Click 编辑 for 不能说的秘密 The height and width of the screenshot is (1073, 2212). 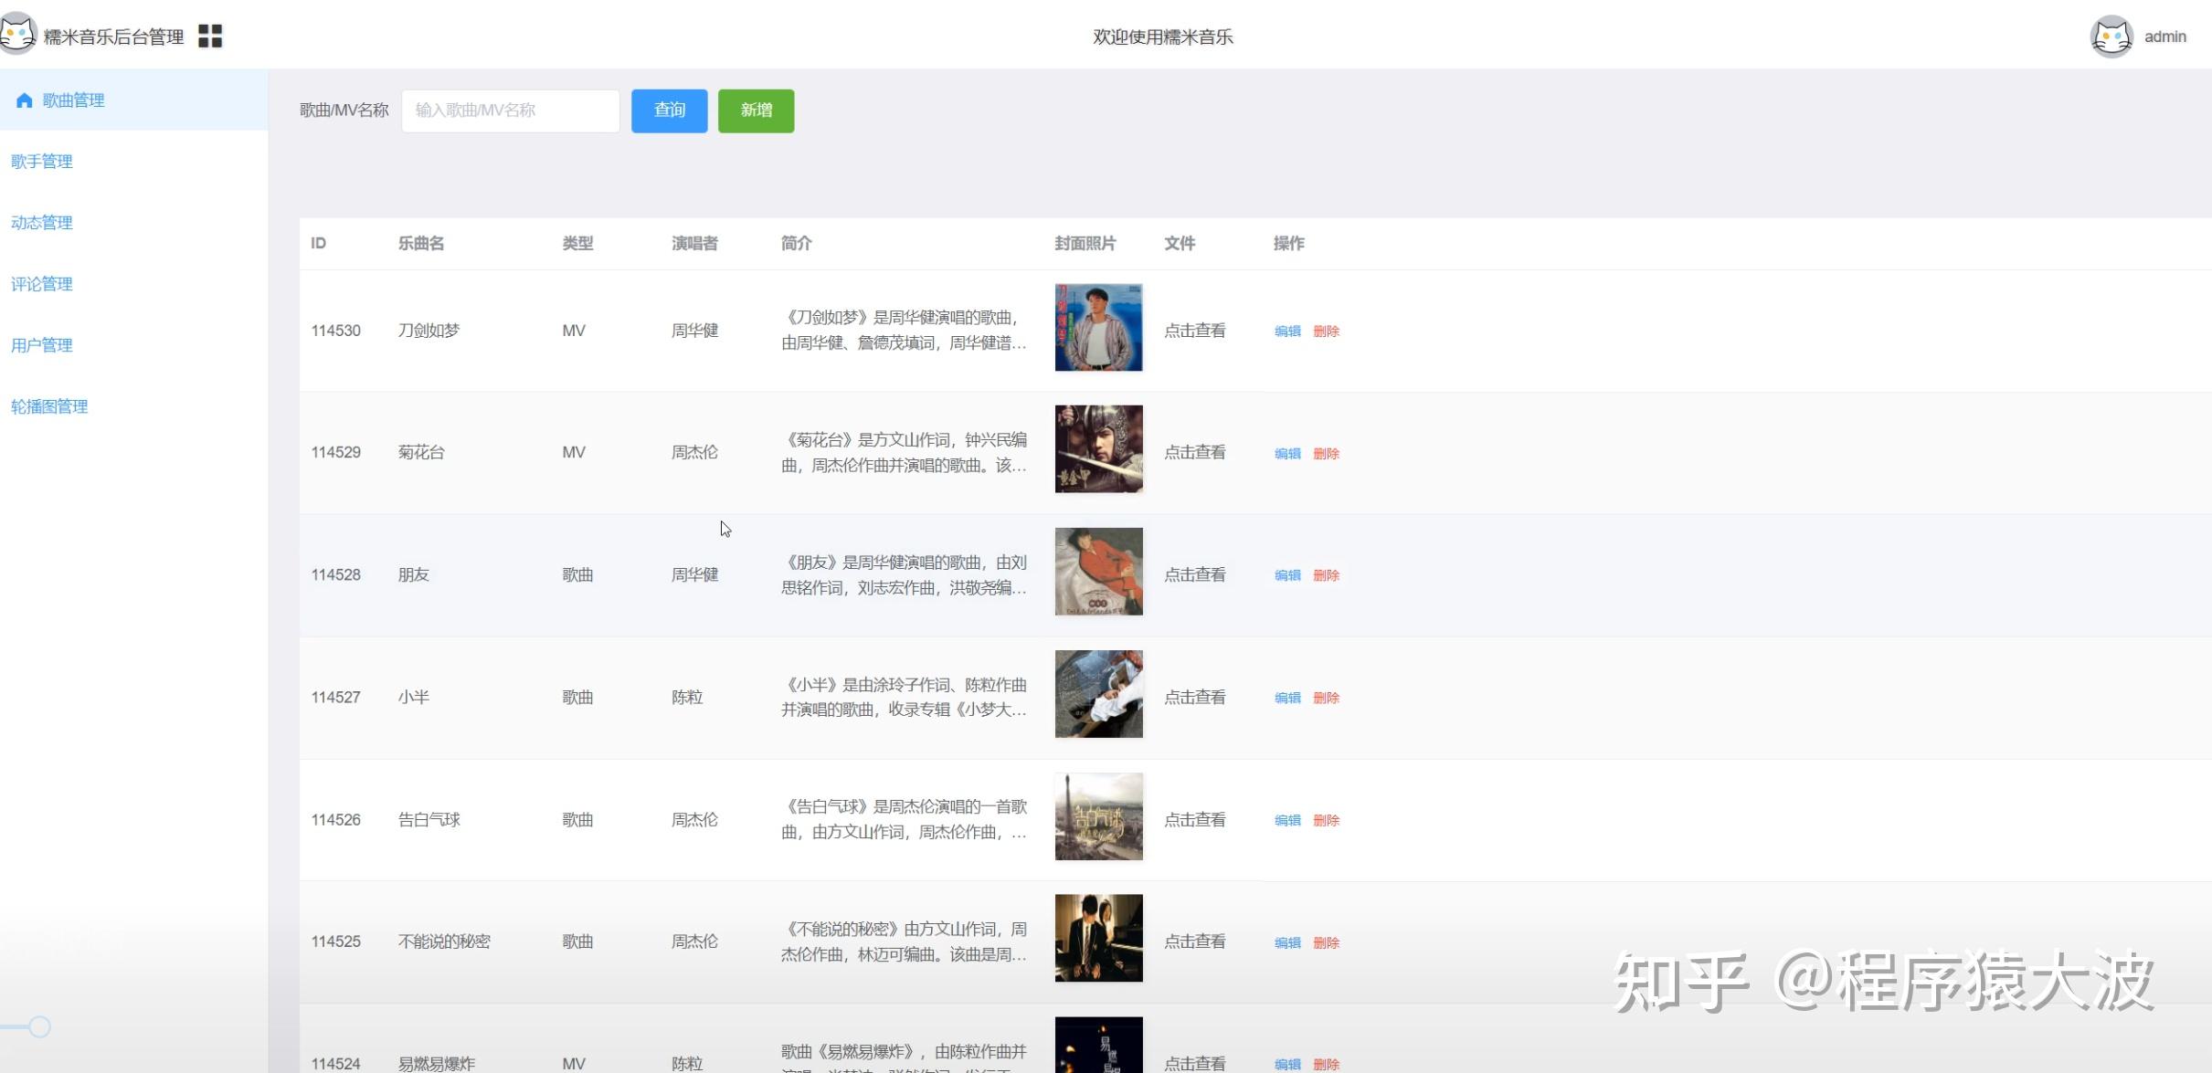coord(1286,942)
